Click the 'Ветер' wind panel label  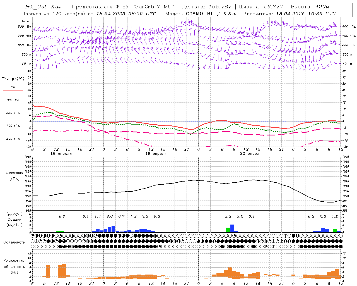pyautogui.click(x=26, y=21)
